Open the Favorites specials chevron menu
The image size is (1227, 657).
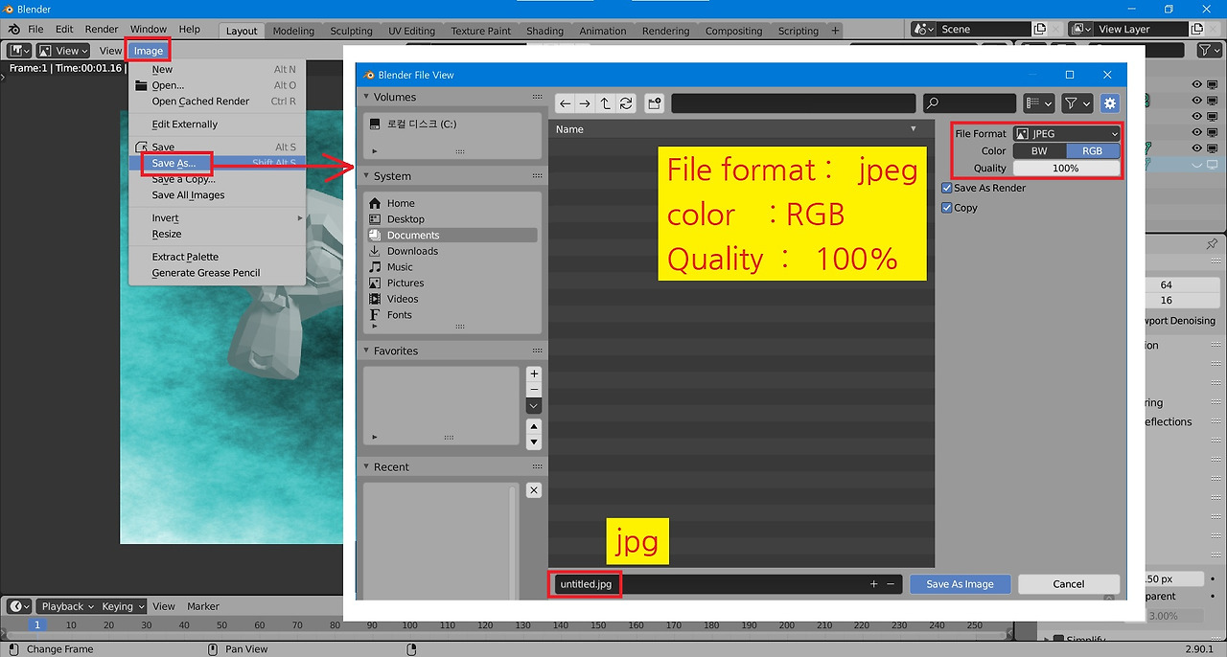coord(534,406)
